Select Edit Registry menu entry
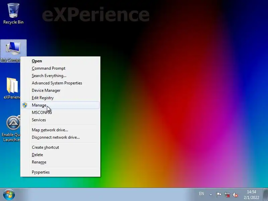 pyautogui.click(x=60, y=98)
